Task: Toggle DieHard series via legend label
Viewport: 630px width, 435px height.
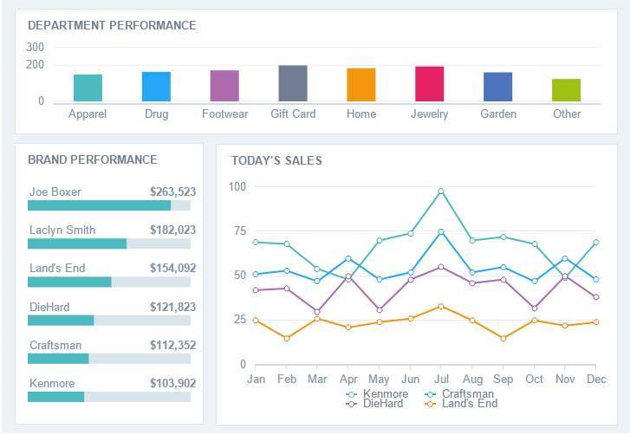Action: tap(383, 404)
